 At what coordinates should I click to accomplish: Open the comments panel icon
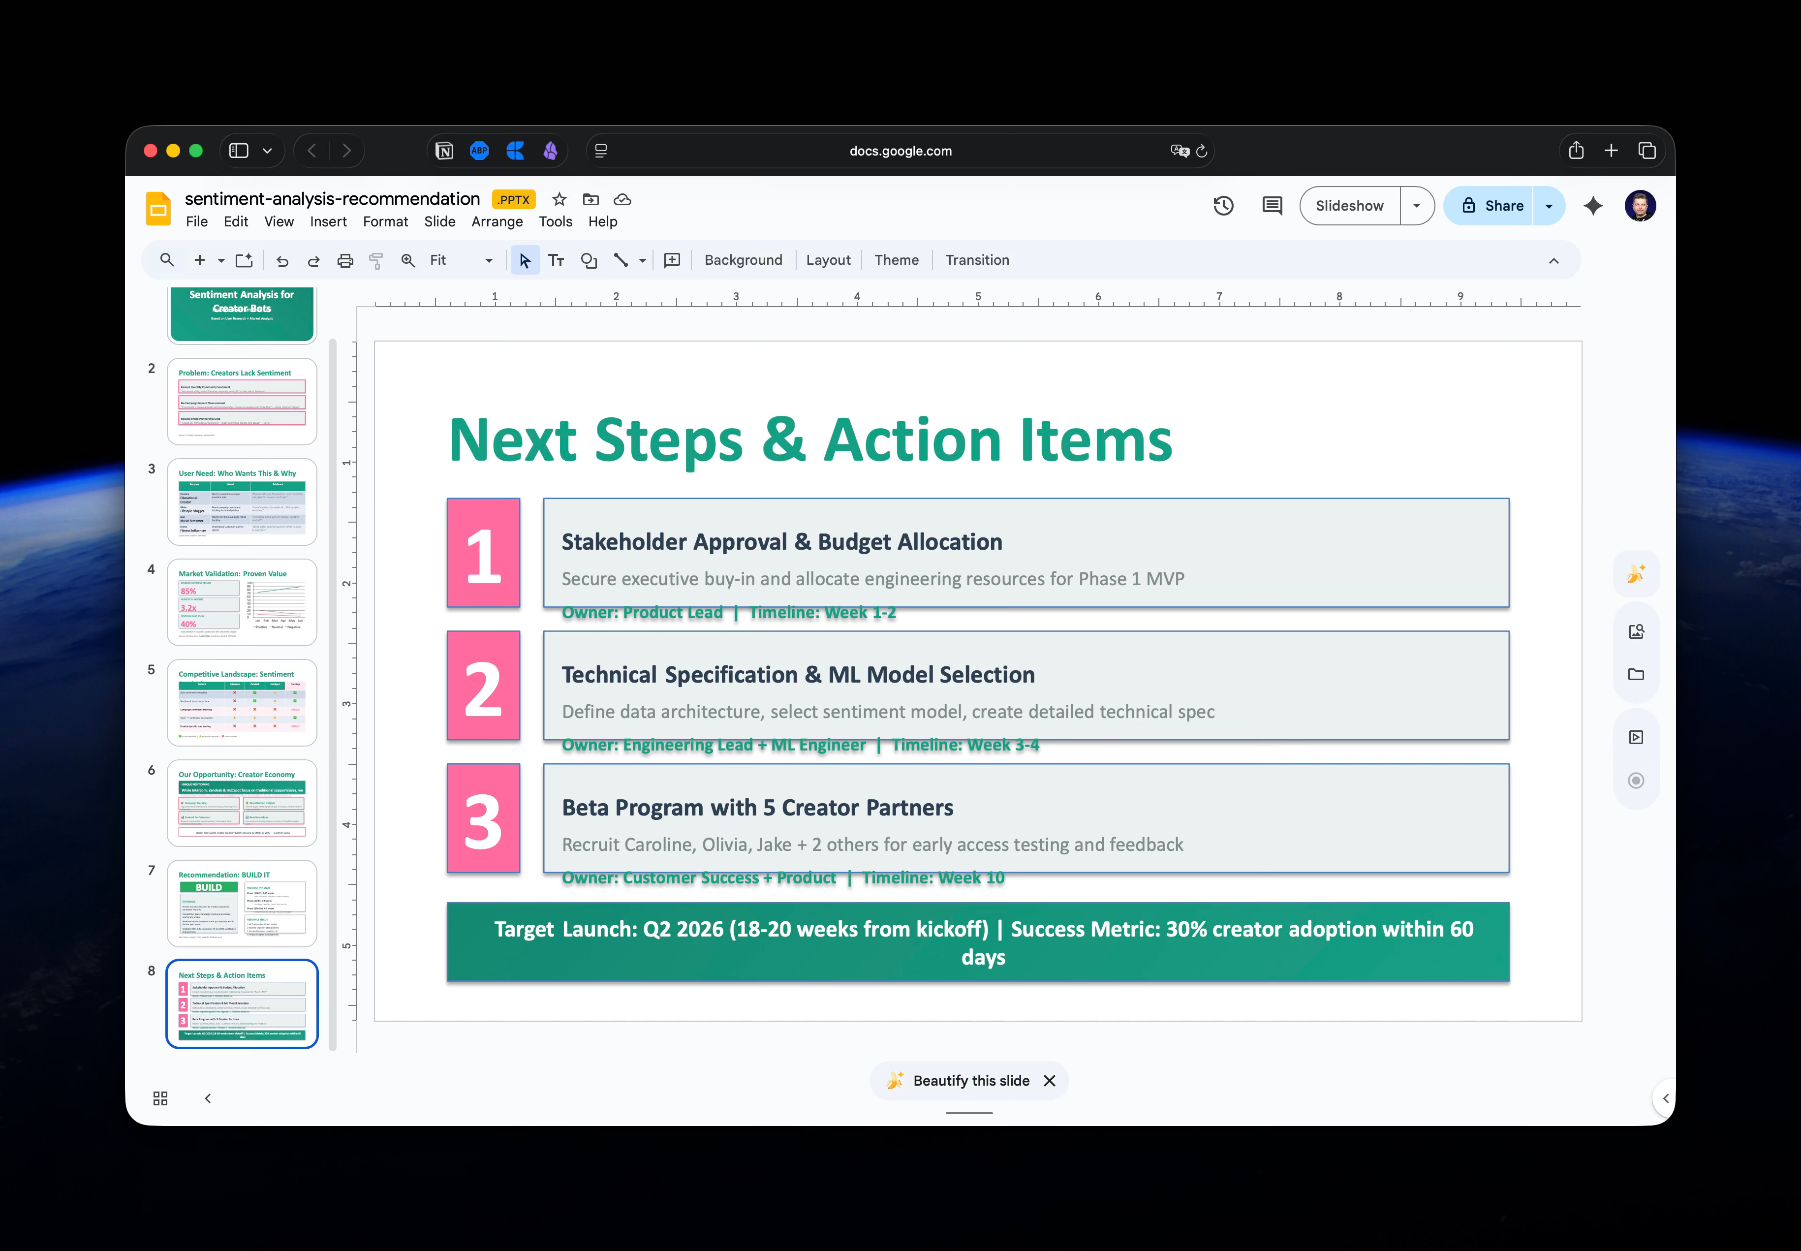1271,206
